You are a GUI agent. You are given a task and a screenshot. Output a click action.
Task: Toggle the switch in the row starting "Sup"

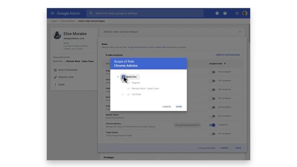213,72
